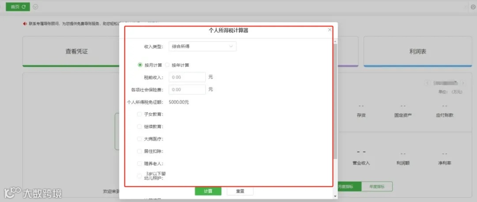This screenshot has width=477, height=202.
Task: Open the 收入类型 dropdown
Action: pos(202,46)
